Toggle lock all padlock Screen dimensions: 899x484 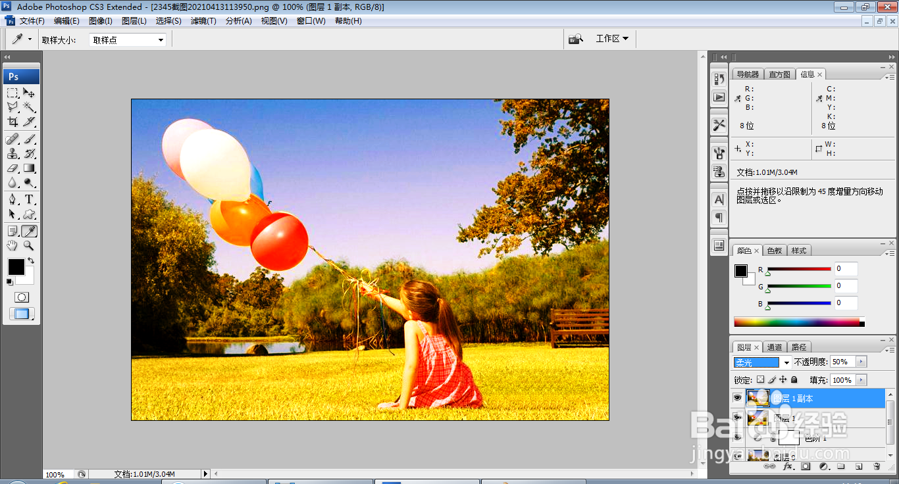[794, 379]
